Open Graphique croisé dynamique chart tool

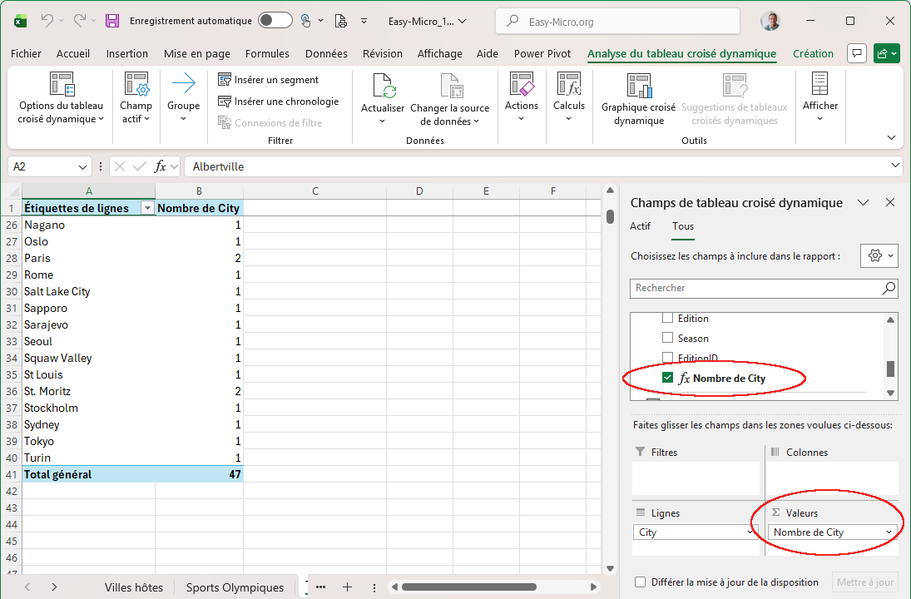coord(638,98)
